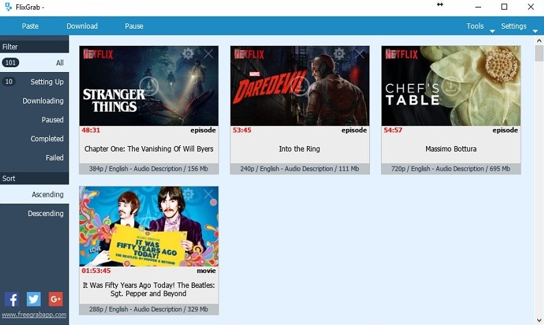544x325 pixels.
Task: Click the scrollbar down arrow
Action: tap(539, 320)
